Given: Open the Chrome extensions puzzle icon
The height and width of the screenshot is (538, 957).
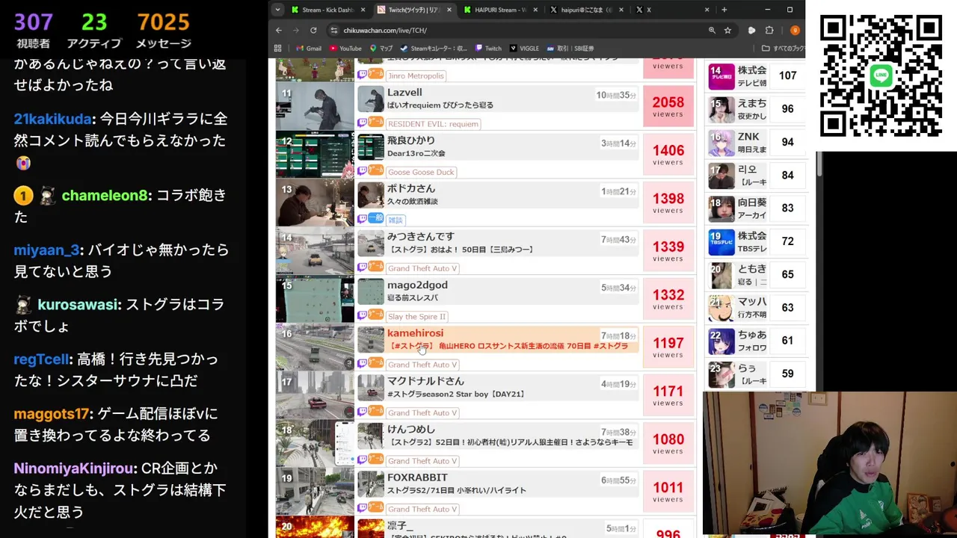Looking at the screenshot, I should click(769, 31).
